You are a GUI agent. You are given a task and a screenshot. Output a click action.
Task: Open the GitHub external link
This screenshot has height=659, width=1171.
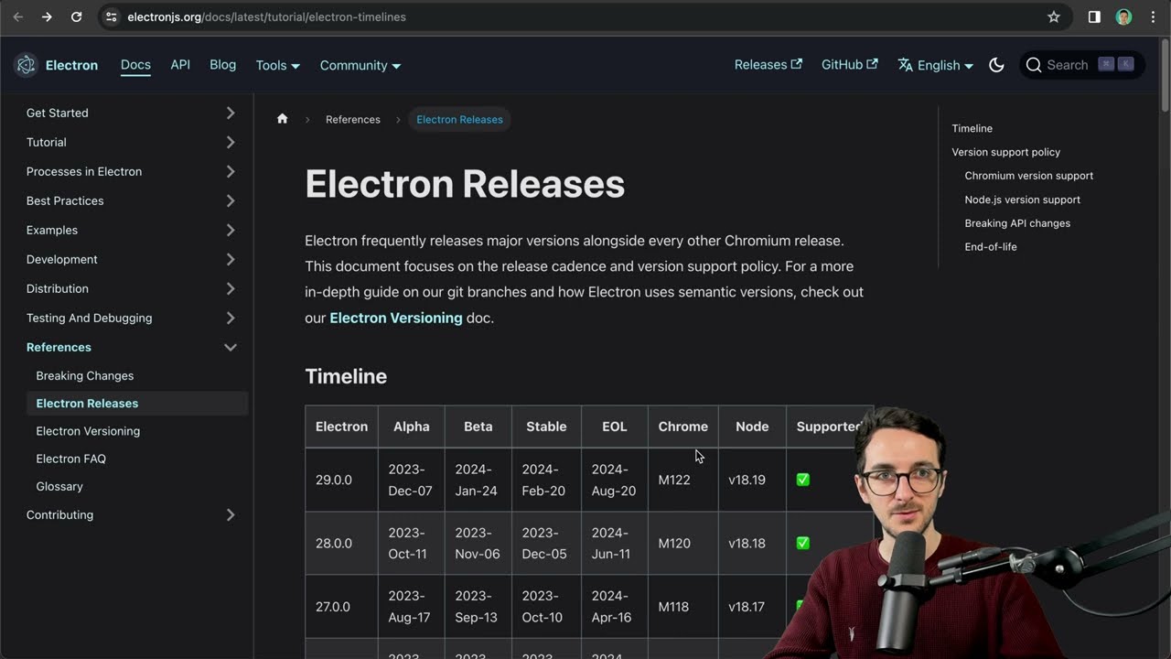(x=849, y=64)
